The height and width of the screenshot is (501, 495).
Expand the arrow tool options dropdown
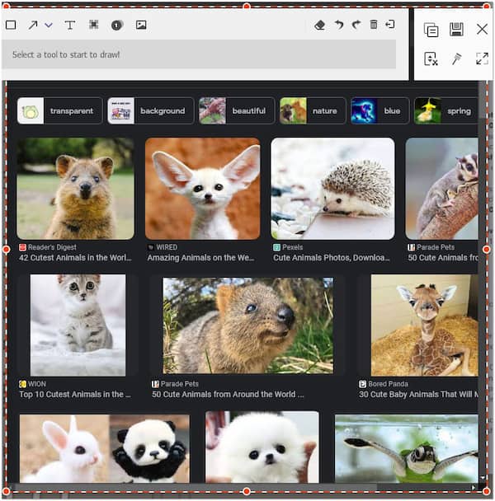(49, 25)
